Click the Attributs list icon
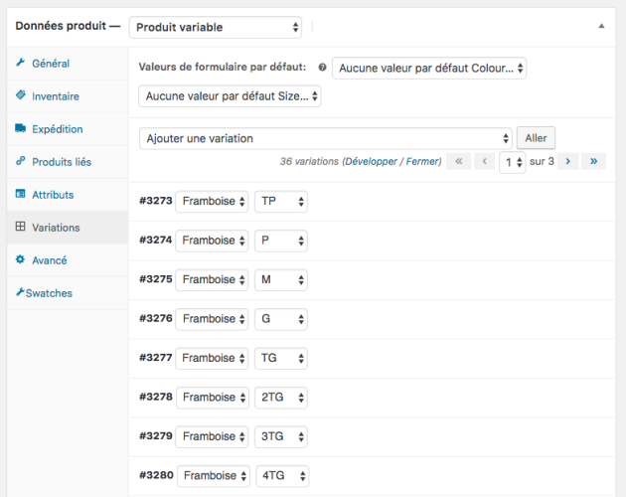The height and width of the screenshot is (497, 626). [21, 195]
